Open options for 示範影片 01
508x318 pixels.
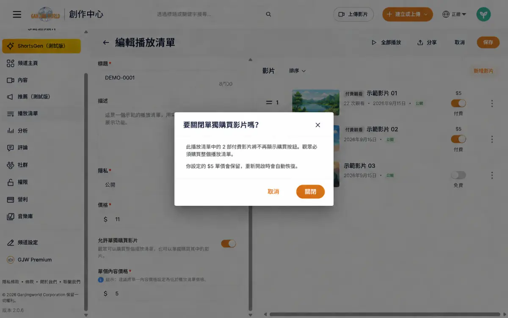(492, 103)
